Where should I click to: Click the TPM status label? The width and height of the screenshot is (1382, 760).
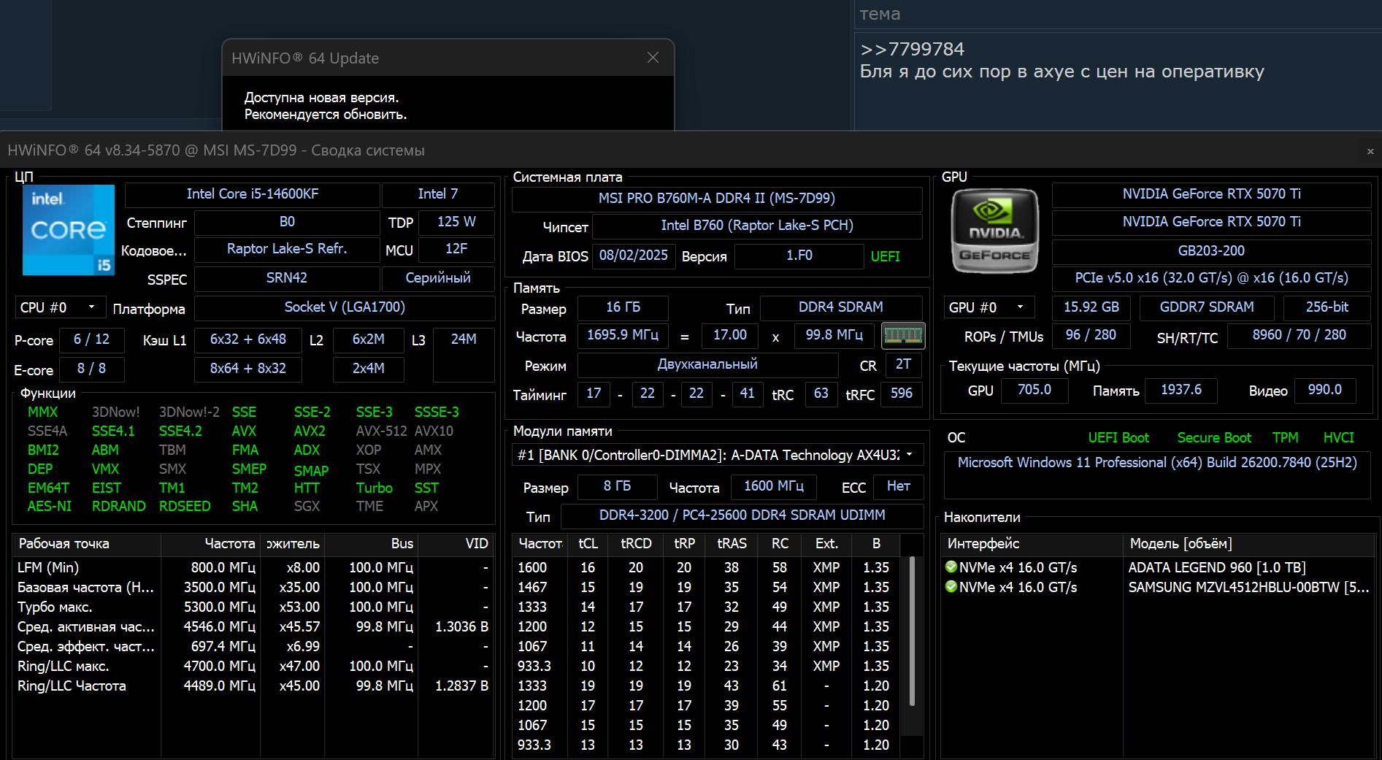pyautogui.click(x=1285, y=438)
